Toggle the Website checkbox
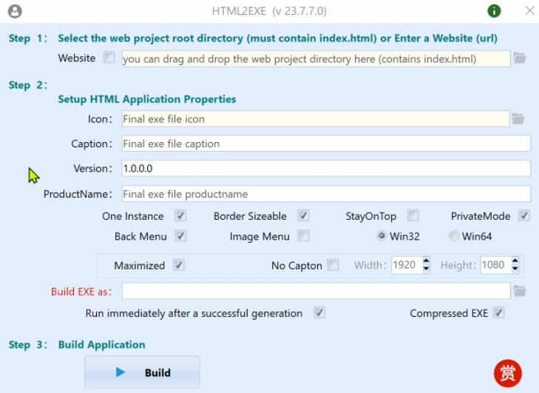Viewport: 539px width, 393px height. tap(109, 58)
